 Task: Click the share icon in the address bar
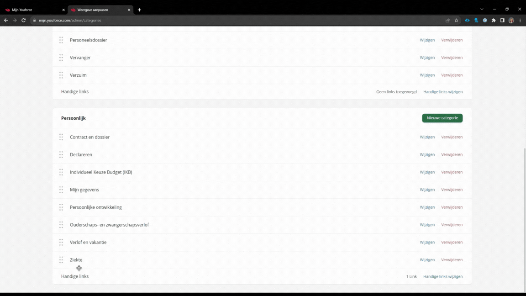pyautogui.click(x=448, y=20)
